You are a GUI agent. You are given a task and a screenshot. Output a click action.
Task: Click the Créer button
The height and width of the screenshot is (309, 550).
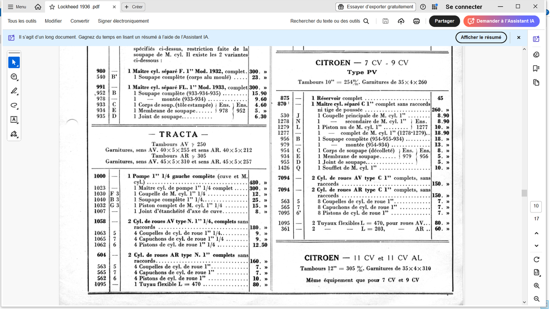[x=133, y=7]
